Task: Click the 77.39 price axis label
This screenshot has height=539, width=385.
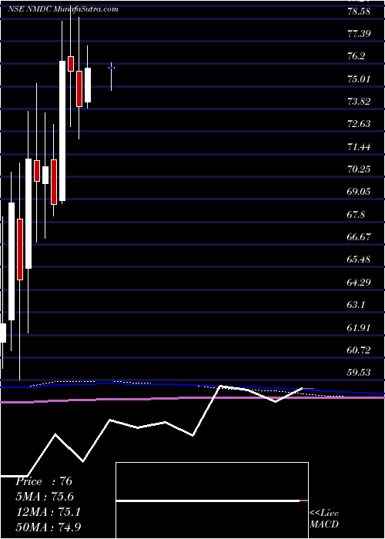Action: point(358,34)
